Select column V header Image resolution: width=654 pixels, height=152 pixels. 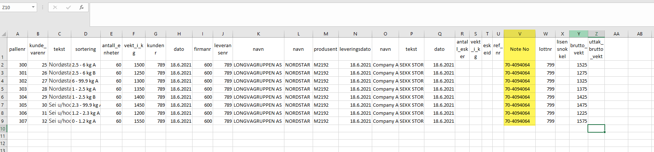520,34
